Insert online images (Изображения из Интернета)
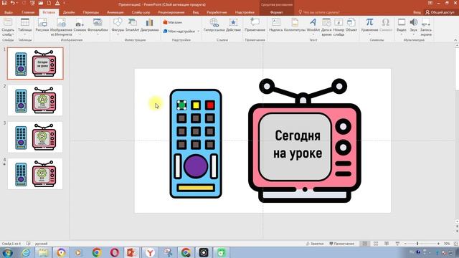Viewport: 459px width, 258px height. [61, 27]
